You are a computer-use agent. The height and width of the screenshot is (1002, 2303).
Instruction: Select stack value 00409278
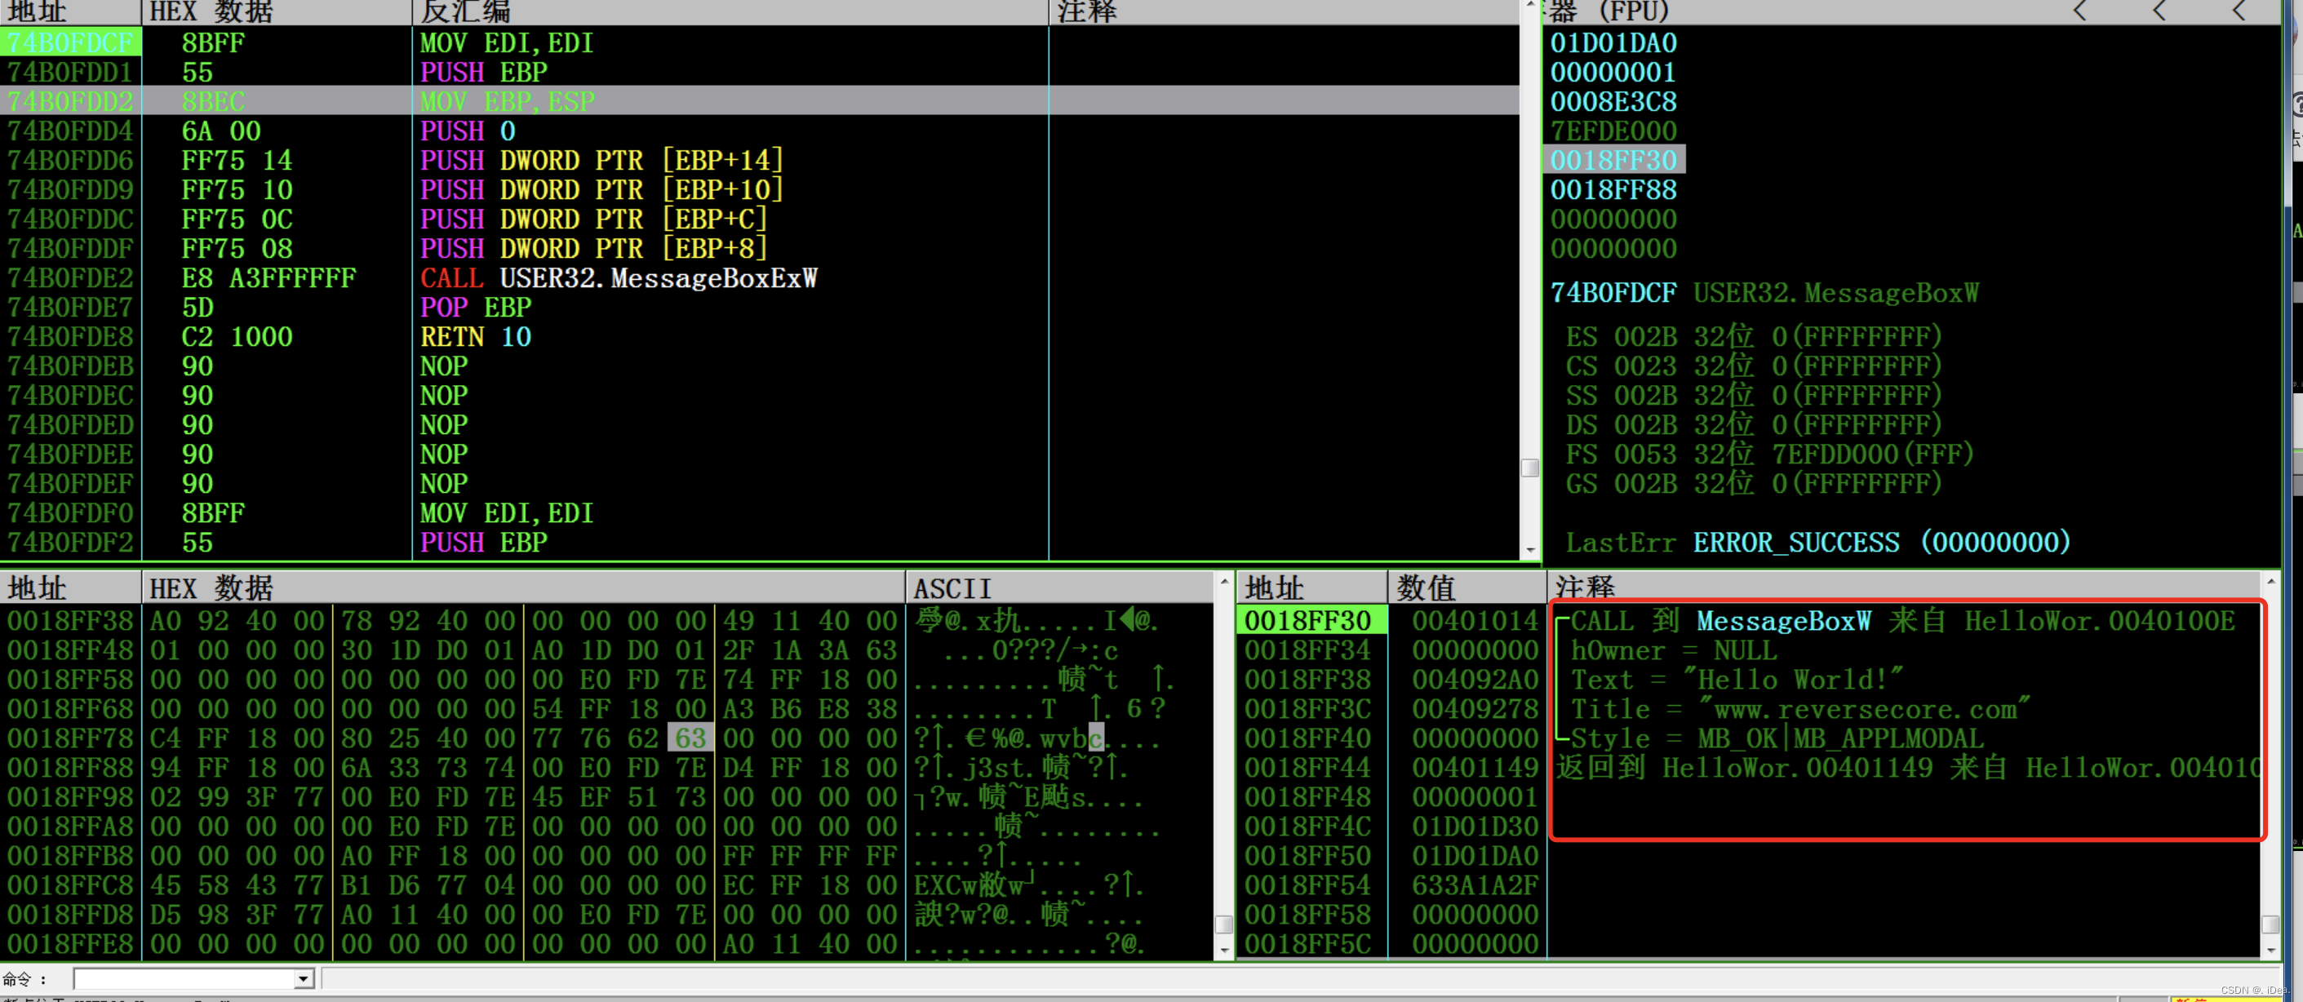pyautogui.click(x=1475, y=709)
